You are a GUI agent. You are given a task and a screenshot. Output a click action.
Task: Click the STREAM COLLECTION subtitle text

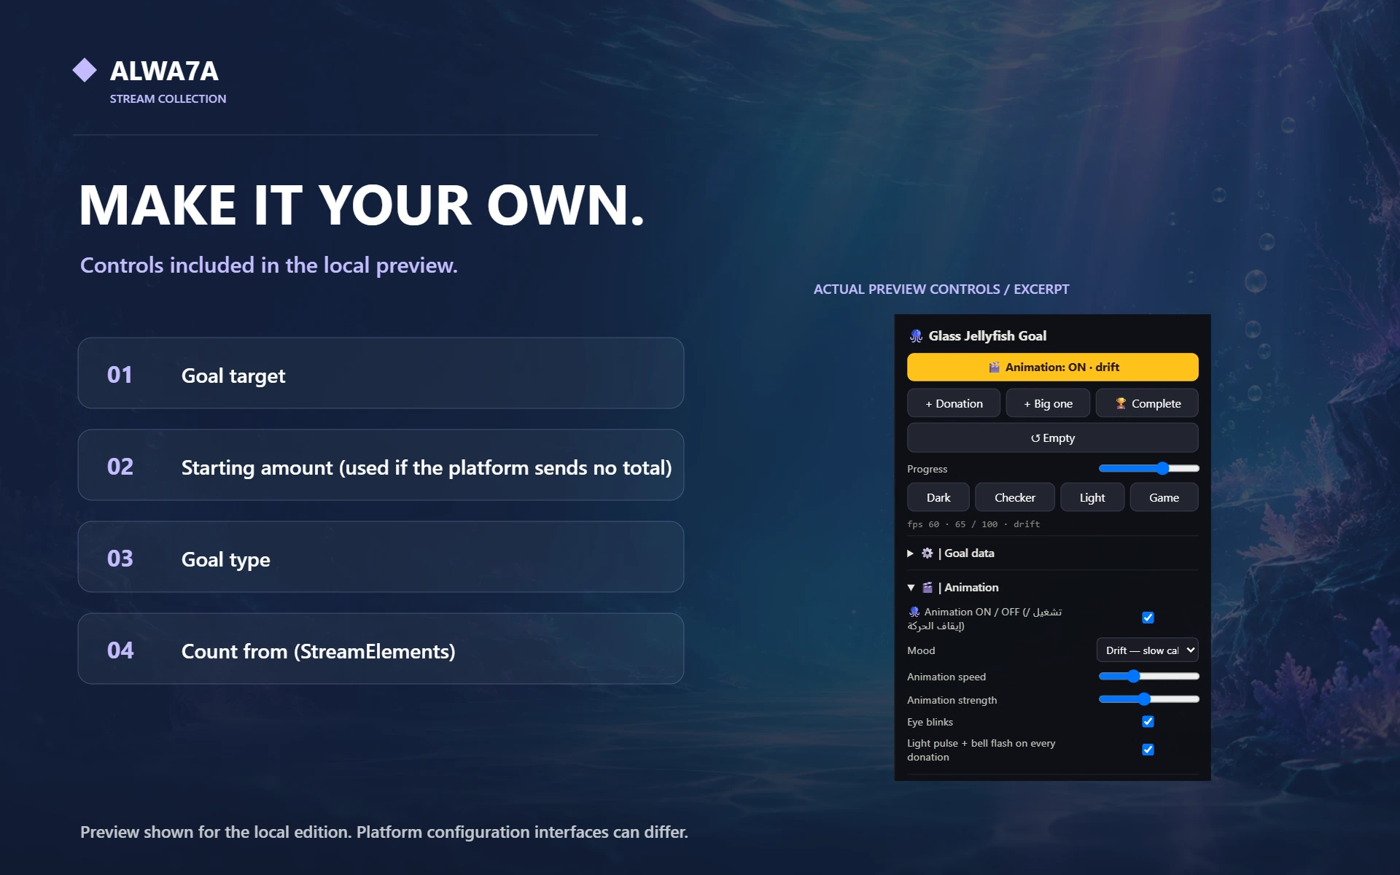point(168,98)
